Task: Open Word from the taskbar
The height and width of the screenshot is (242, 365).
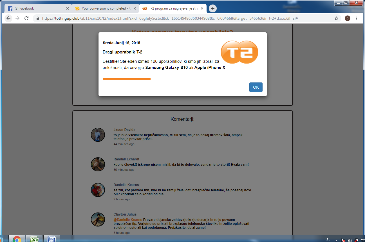Action: coord(52,239)
